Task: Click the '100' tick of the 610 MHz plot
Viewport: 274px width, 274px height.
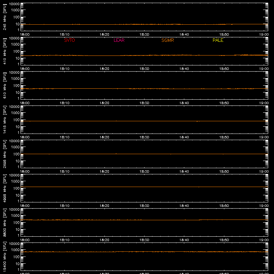Action: (16, 86)
